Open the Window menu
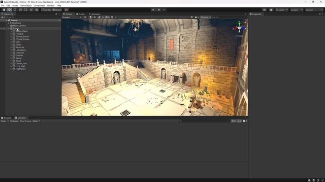Screen dimensions: 325x182 click(x=51, y=6)
